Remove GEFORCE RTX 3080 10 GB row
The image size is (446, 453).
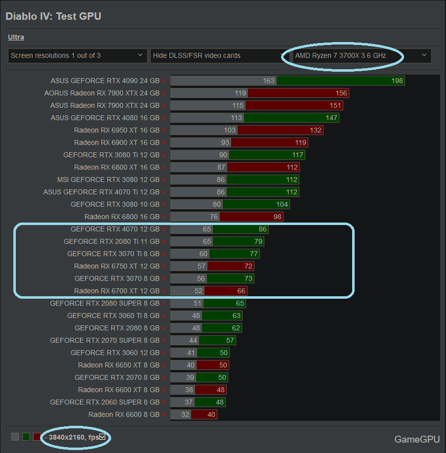coord(164,205)
